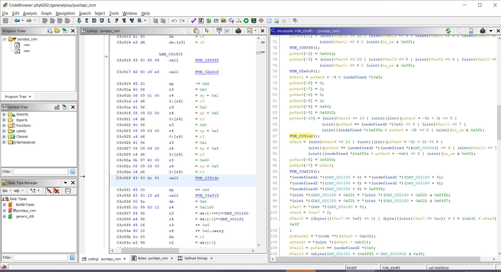Create a snapshot with the Decompile camera icon
Screen dimensions: 501x272
[x=483, y=31]
